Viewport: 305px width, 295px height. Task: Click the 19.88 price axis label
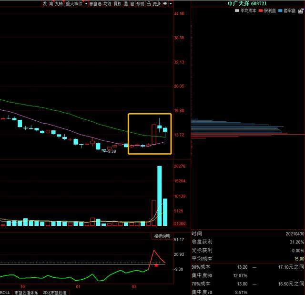tap(179, 111)
